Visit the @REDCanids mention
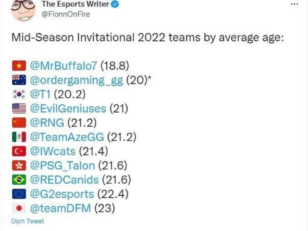This screenshot has width=308, height=231. (64, 180)
